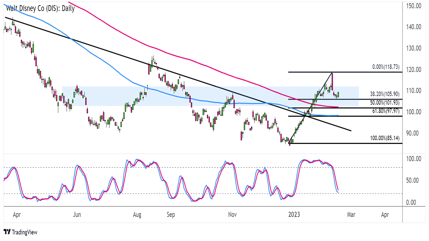Viewport: 429px width, 241px height.
Task: Click the TradingView logo
Action: (x=20, y=232)
